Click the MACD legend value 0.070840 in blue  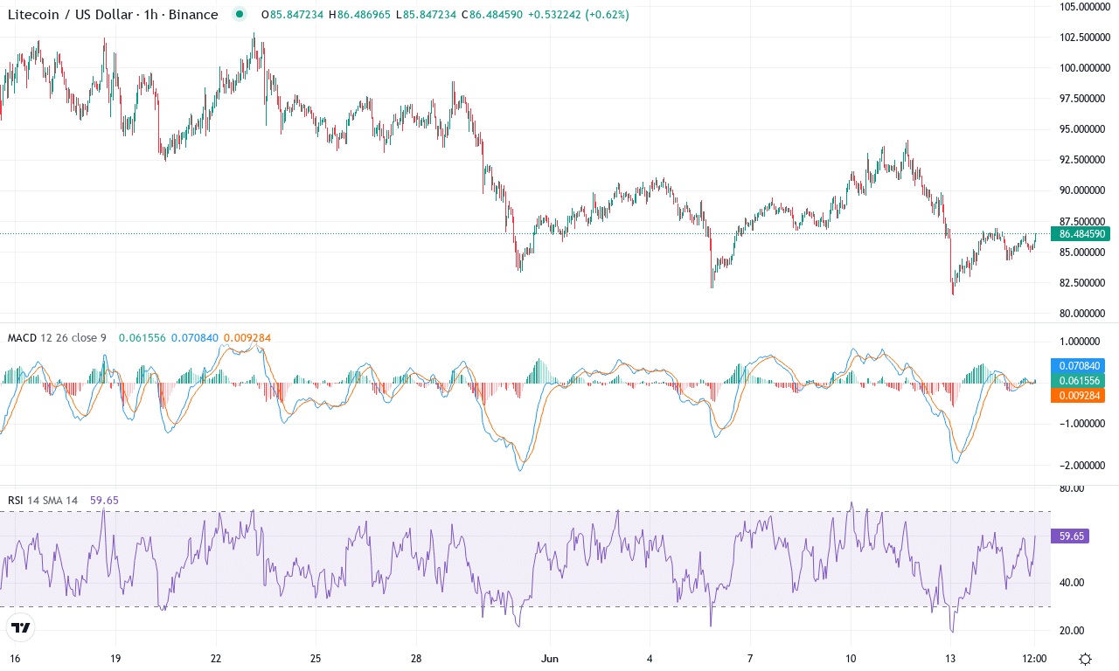click(195, 337)
